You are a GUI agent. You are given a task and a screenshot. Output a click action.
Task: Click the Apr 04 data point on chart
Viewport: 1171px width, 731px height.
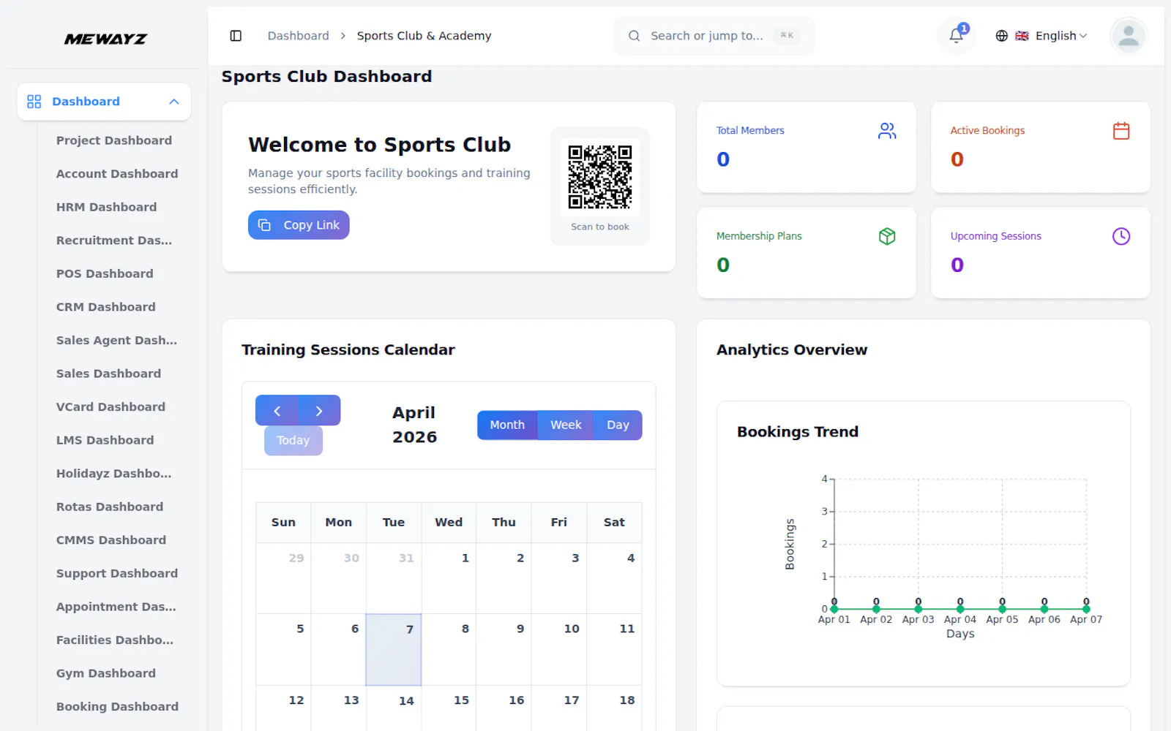point(960,608)
